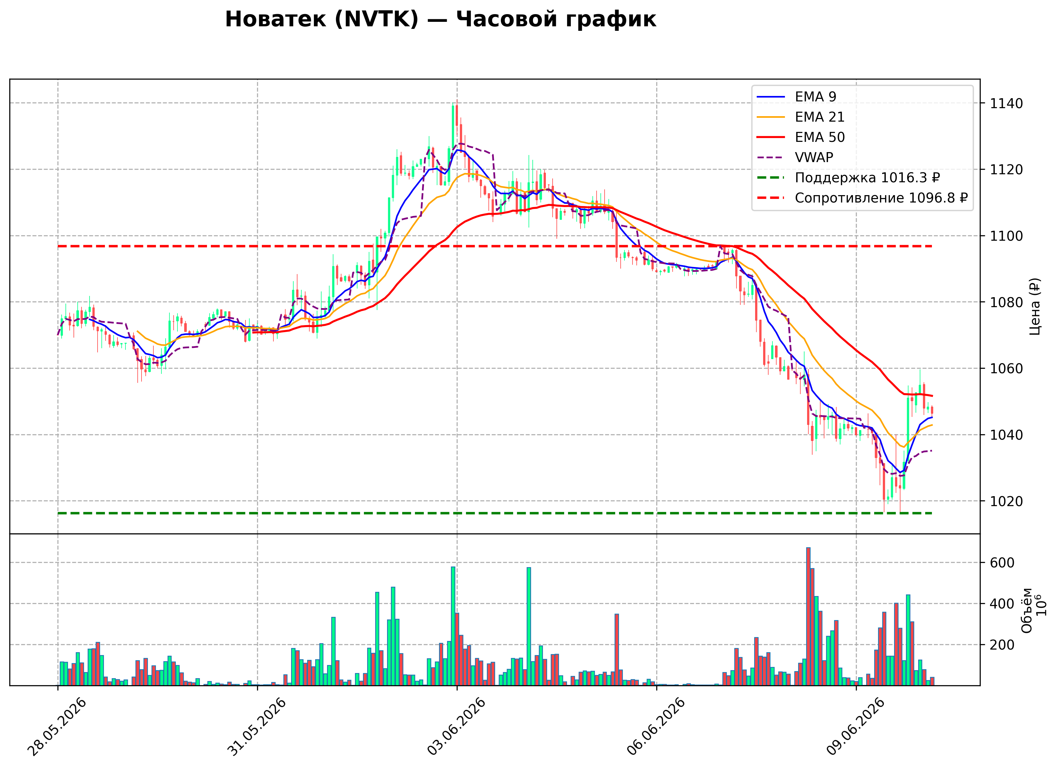Click the date label 28.05.2026
The height and width of the screenshot is (768, 1059).
point(57,727)
